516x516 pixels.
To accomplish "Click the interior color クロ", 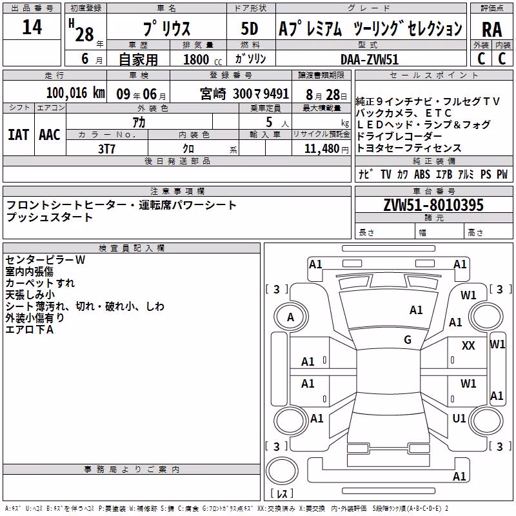I will (x=188, y=149).
